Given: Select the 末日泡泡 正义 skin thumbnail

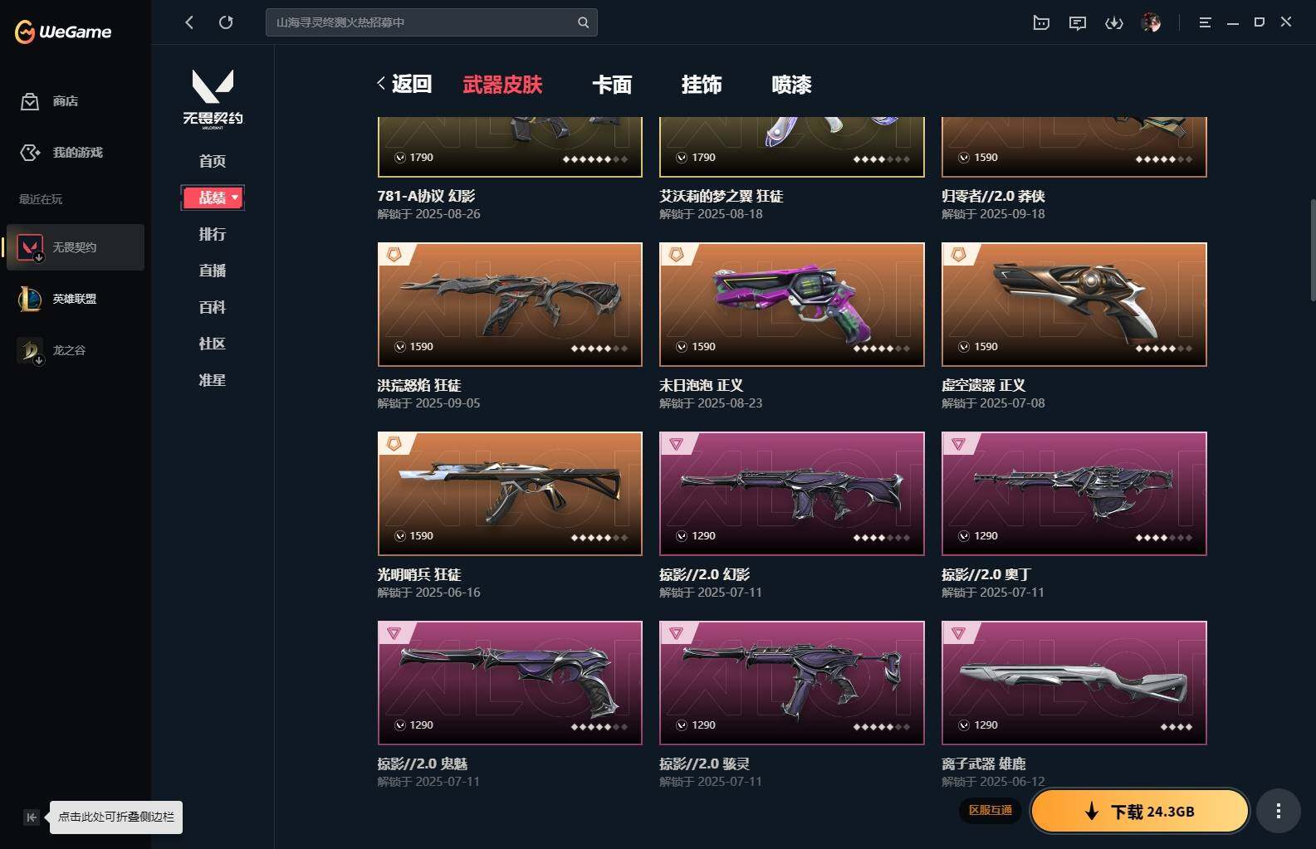Looking at the screenshot, I should click(x=791, y=305).
